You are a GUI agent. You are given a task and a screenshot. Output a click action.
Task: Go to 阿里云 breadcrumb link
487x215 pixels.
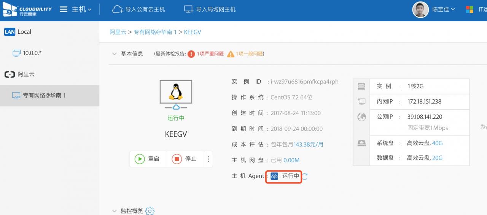click(x=118, y=32)
